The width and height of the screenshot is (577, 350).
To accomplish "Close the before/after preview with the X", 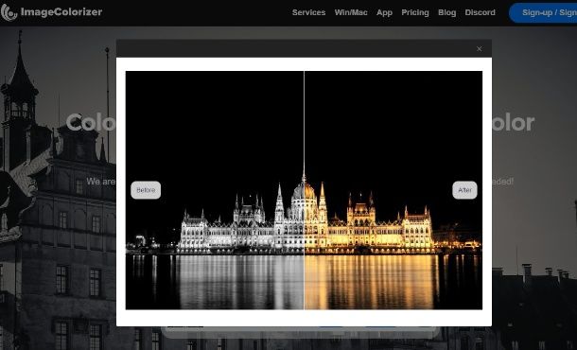I will (x=480, y=48).
